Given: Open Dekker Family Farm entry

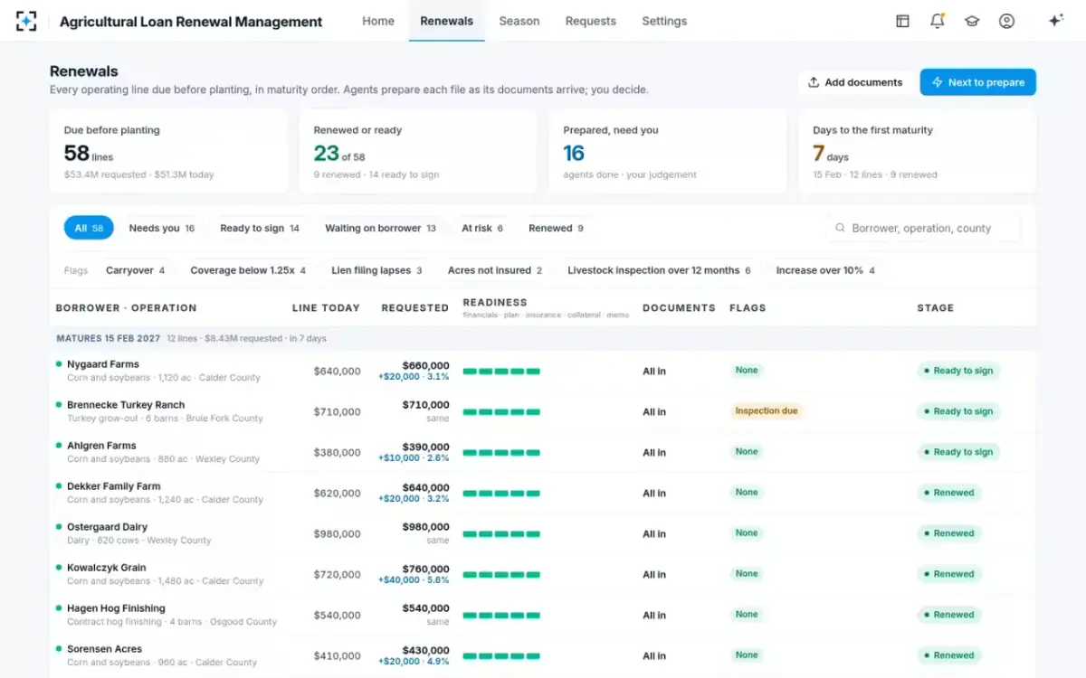Looking at the screenshot, I should click(114, 486).
